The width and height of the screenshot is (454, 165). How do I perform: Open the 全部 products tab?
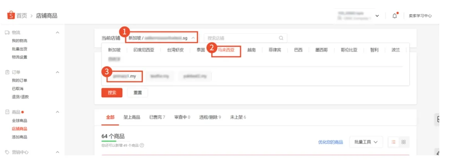click(110, 117)
